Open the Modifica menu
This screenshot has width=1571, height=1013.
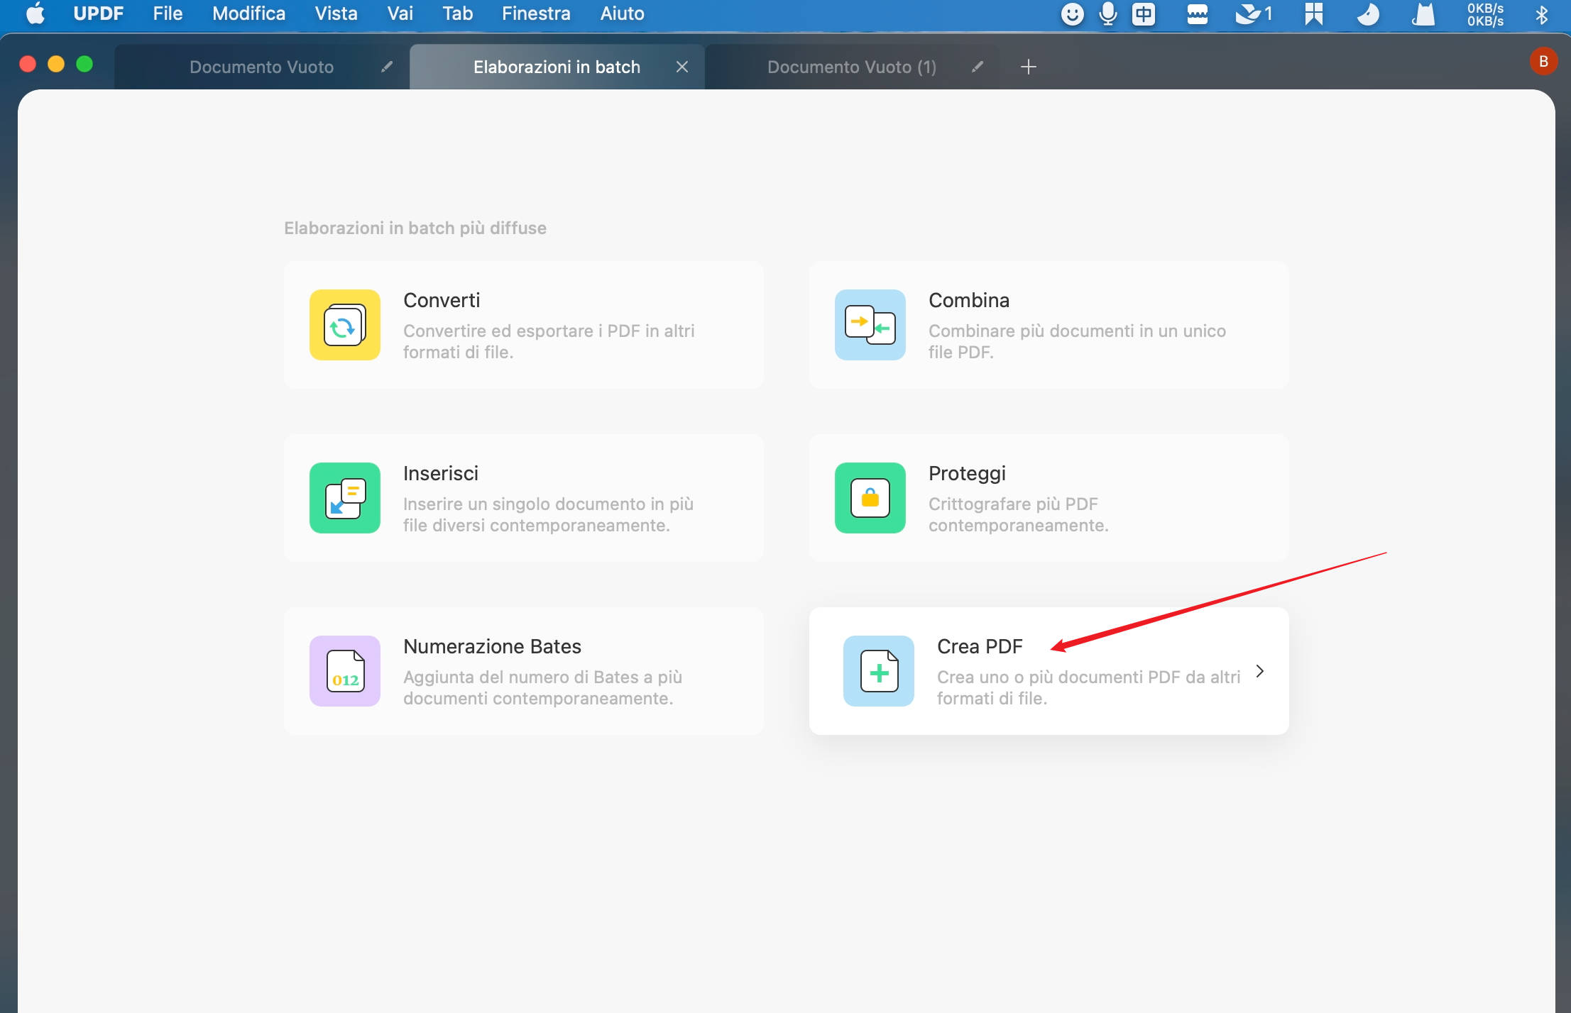coord(248,13)
